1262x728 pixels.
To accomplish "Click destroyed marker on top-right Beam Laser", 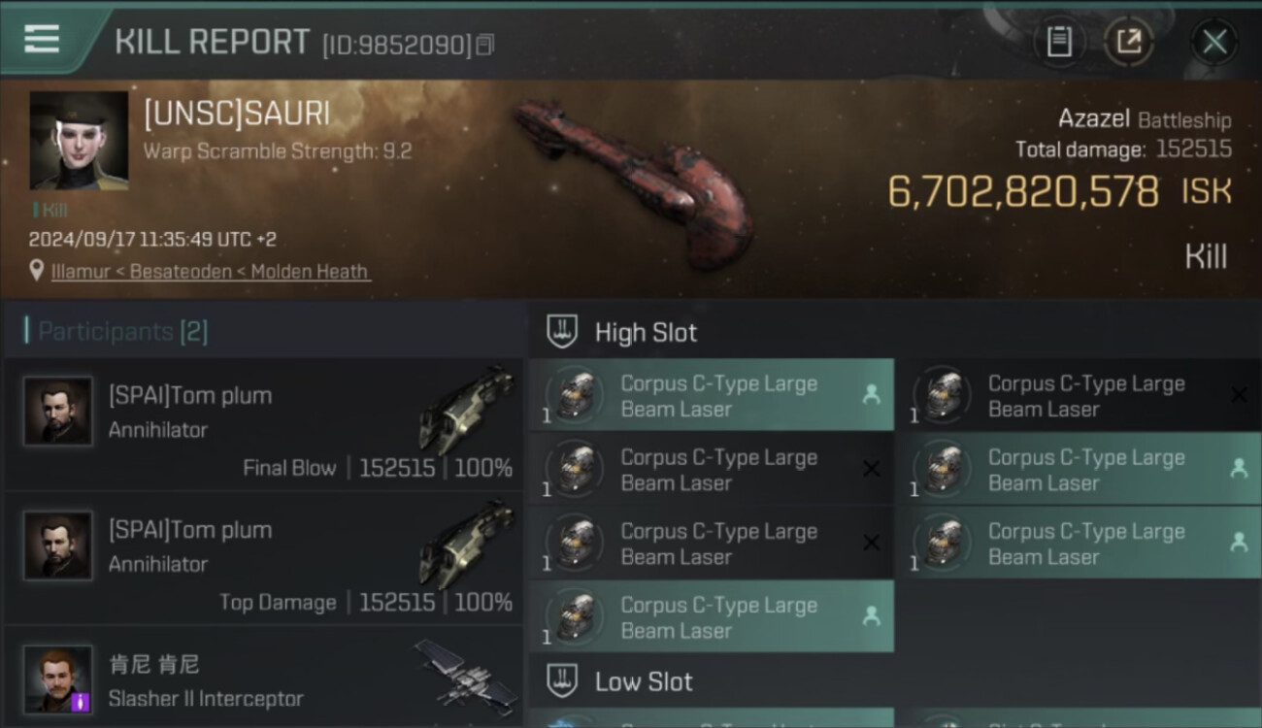I will pyautogui.click(x=1239, y=395).
